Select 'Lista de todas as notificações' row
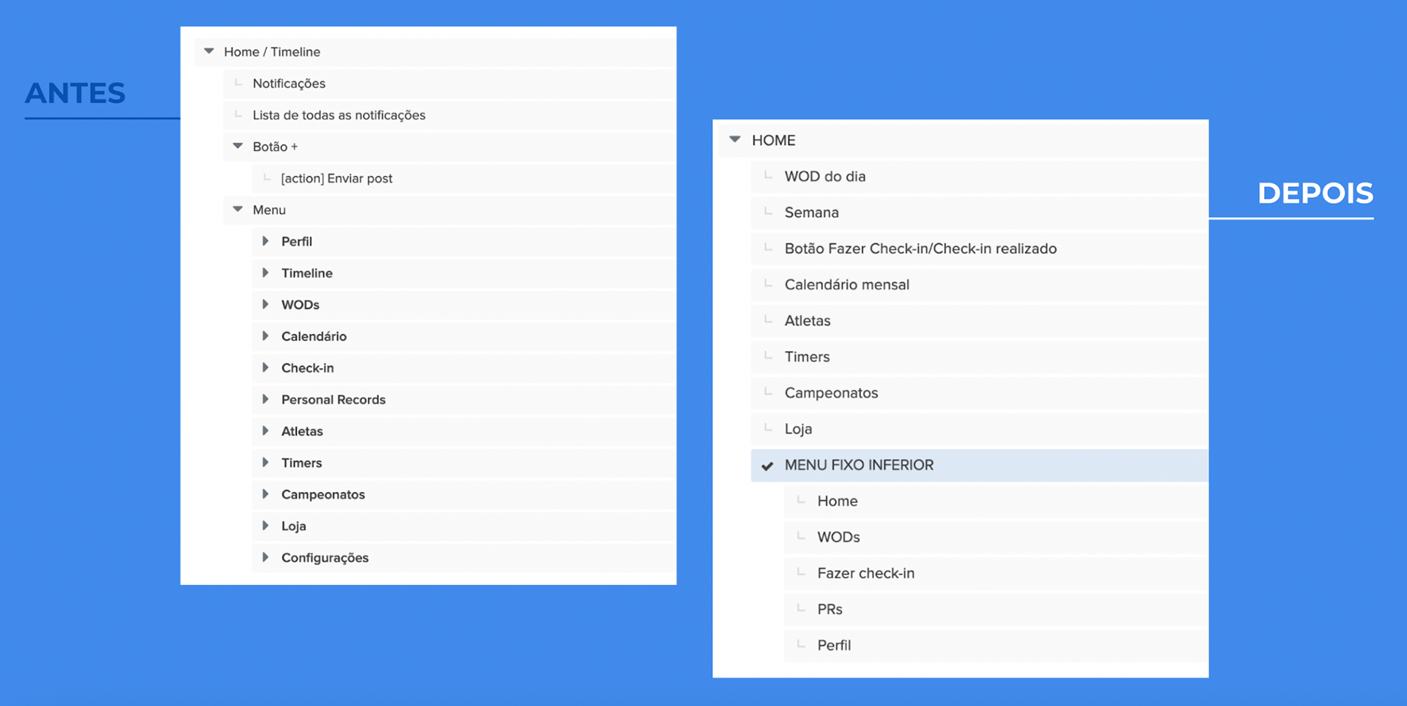The image size is (1407, 706). 449,115
